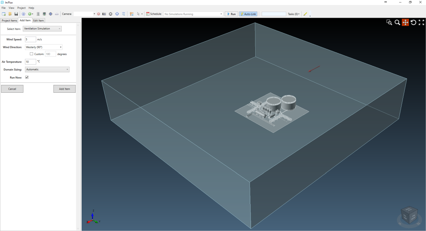This screenshot has width=426, height=231.
Task: Switch to the Project Items tab
Action: (9, 21)
